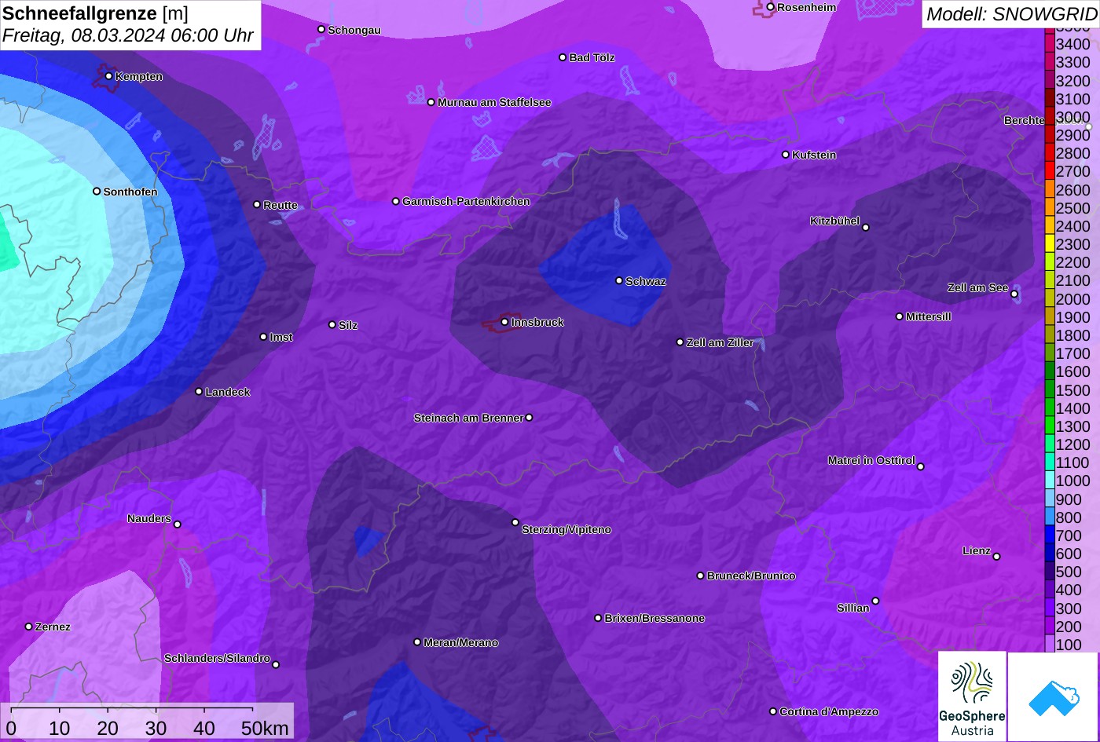Select the 'Matrei in Osttirol' label
Image resolution: width=1100 pixels, height=742 pixels.
pos(871,461)
